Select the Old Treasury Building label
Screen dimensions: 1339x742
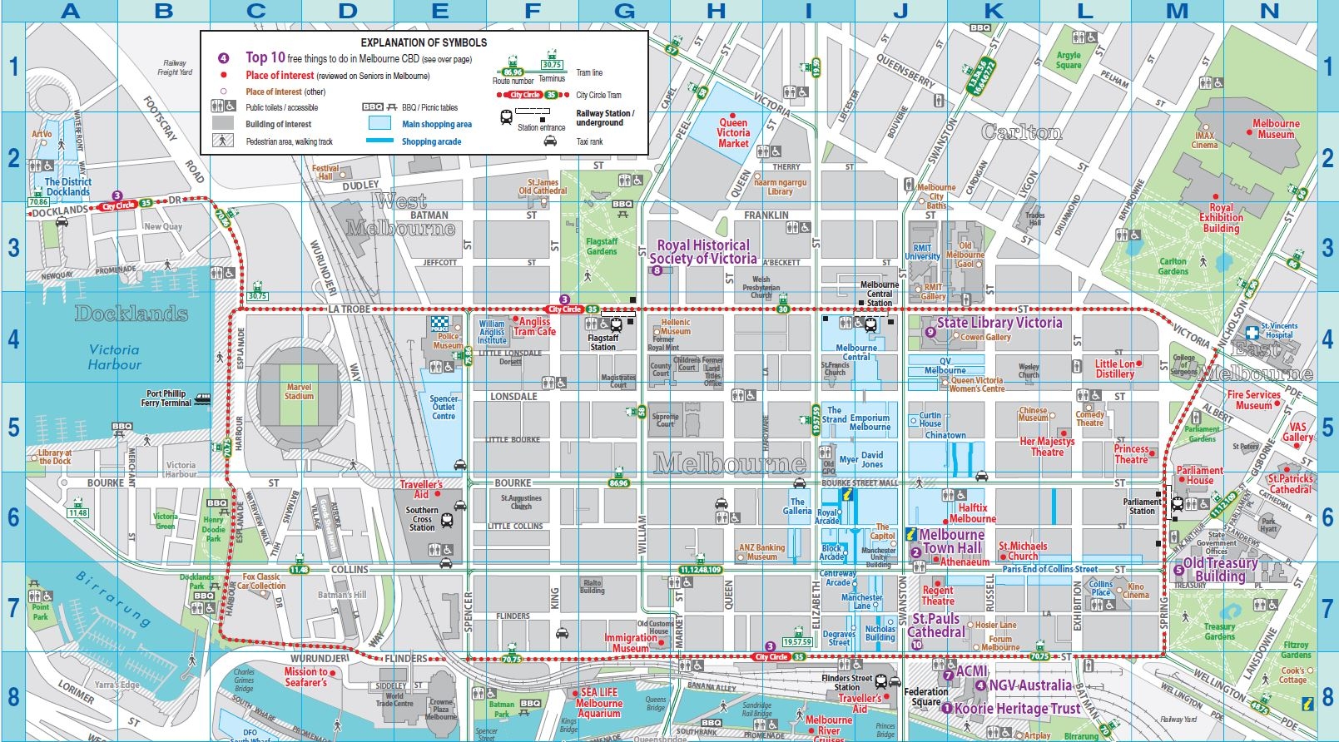[x=1220, y=570]
